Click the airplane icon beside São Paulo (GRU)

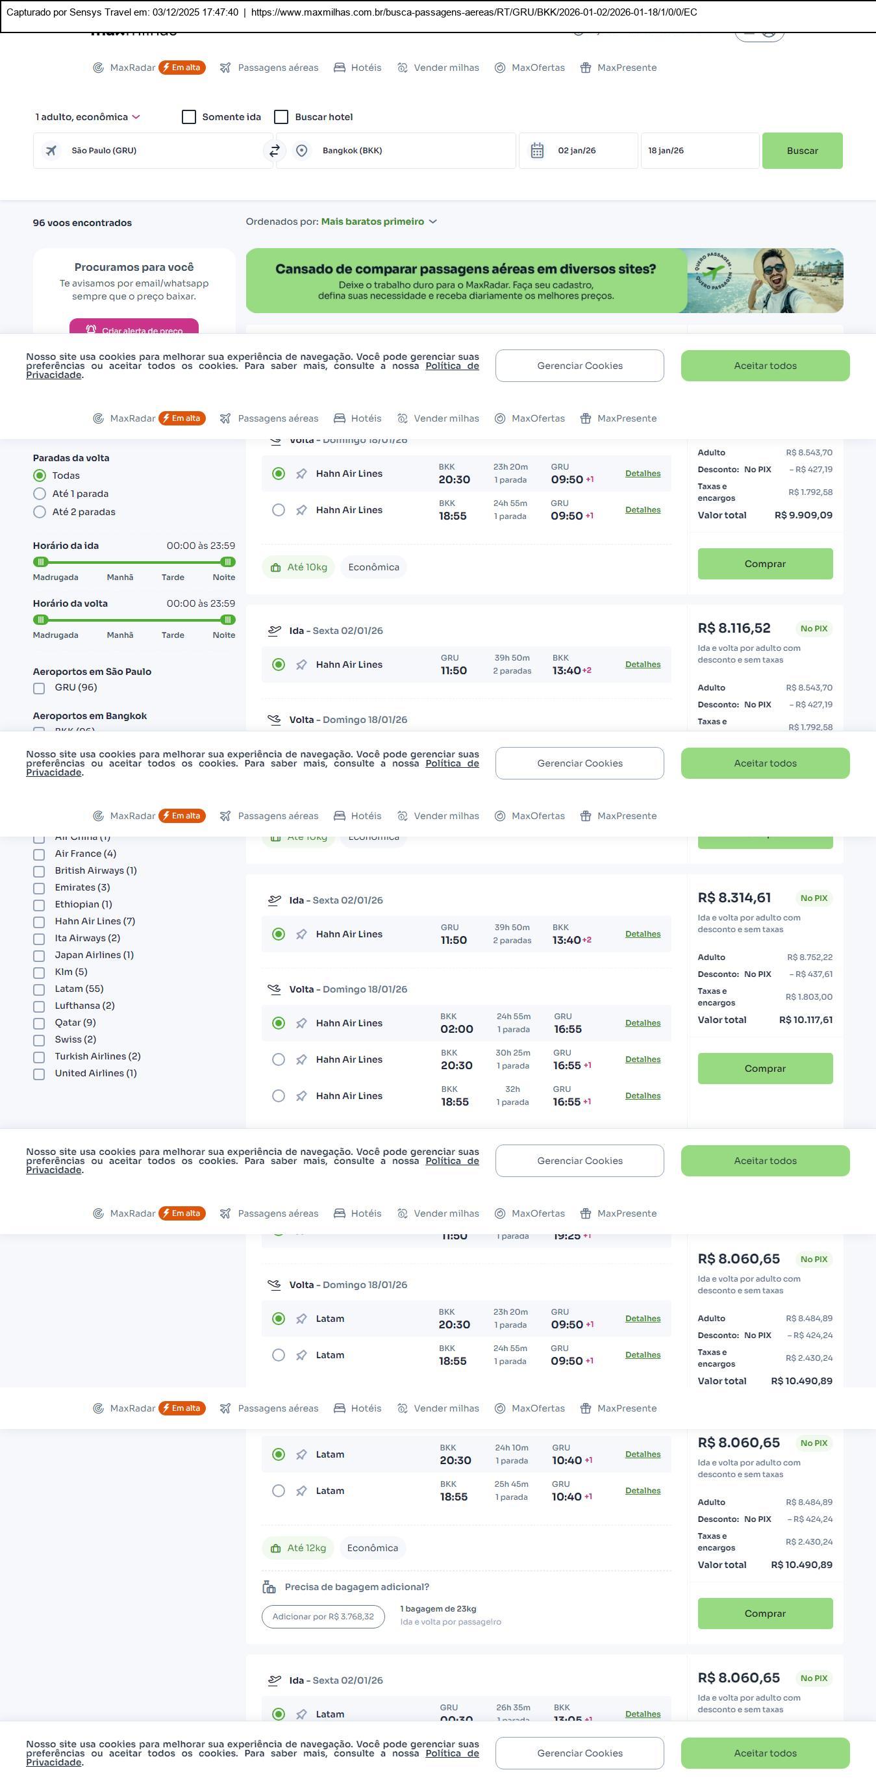[51, 150]
